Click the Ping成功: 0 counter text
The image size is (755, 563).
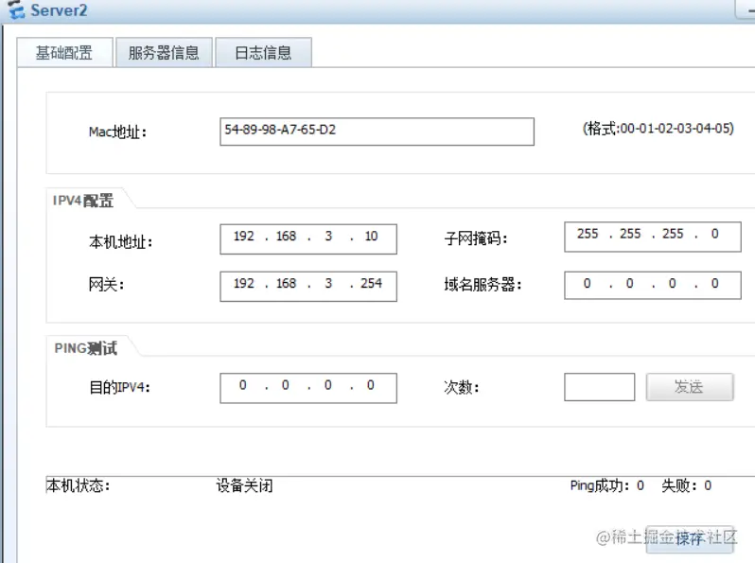(606, 485)
